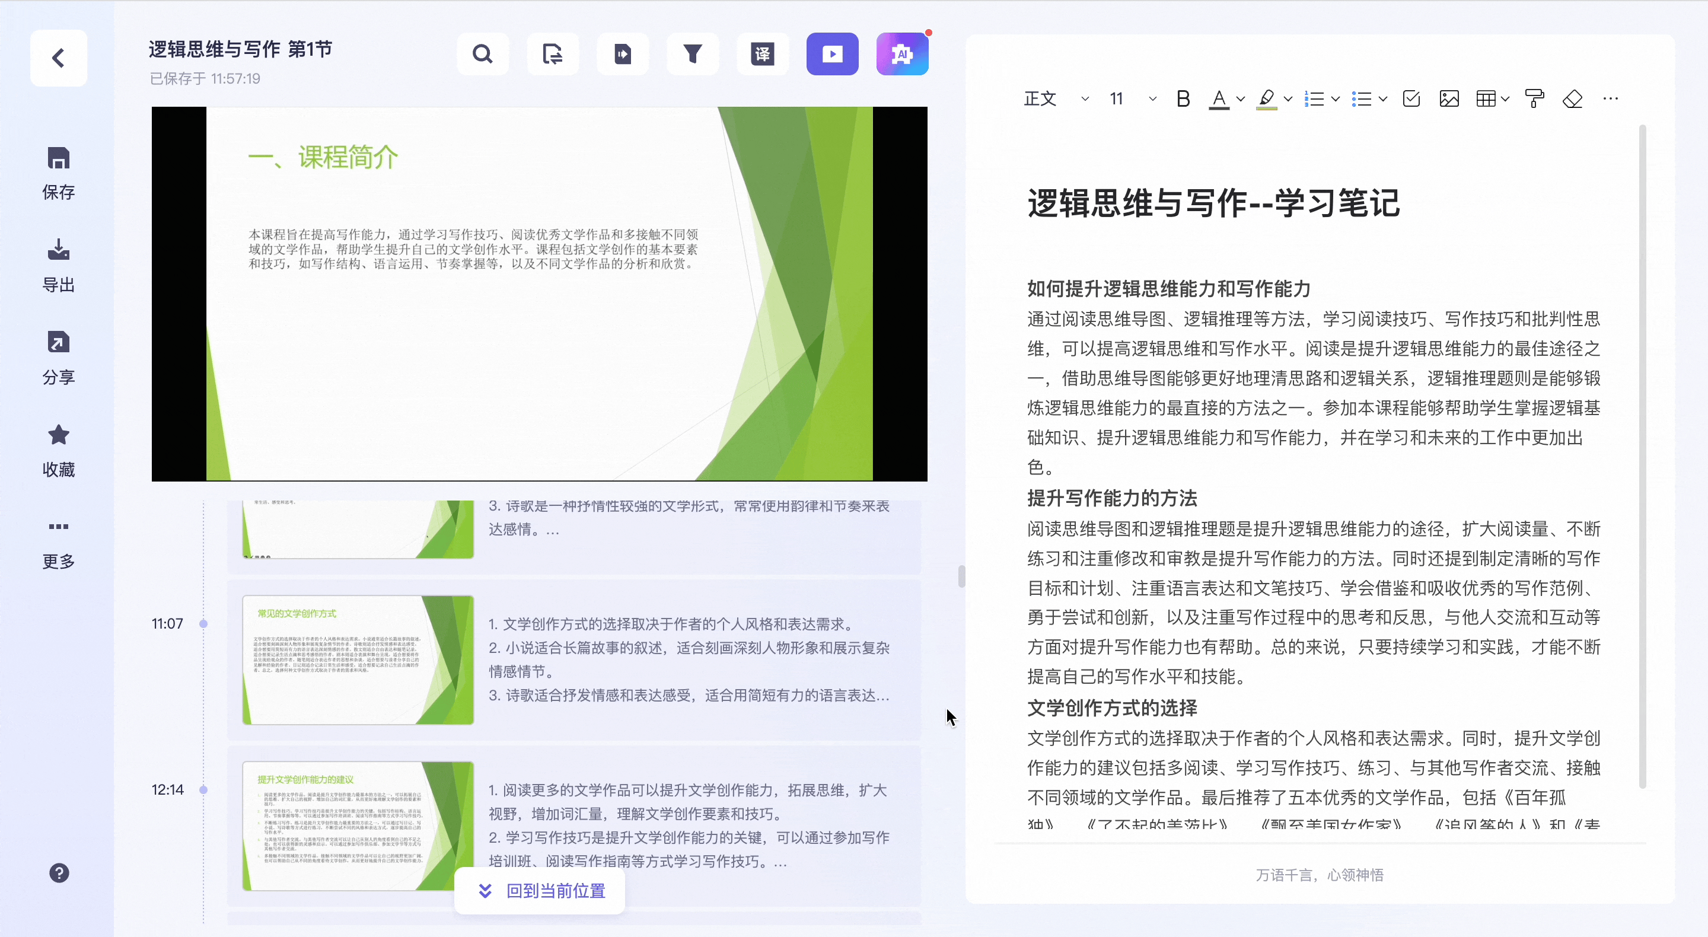The image size is (1708, 937).
Task: Activate the format painter
Action: (1535, 98)
